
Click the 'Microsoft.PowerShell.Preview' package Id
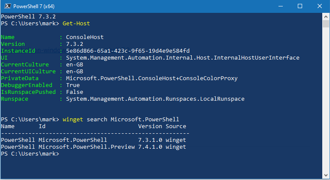click(87, 147)
